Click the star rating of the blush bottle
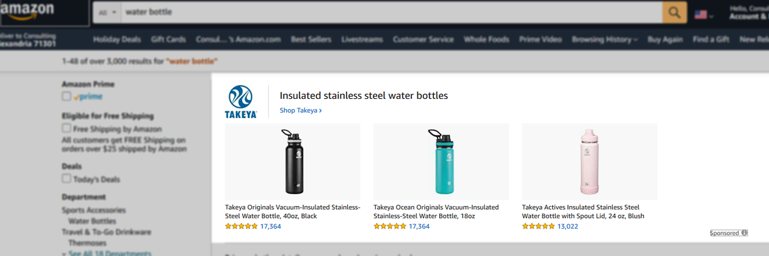769x256 pixels. 537,227
